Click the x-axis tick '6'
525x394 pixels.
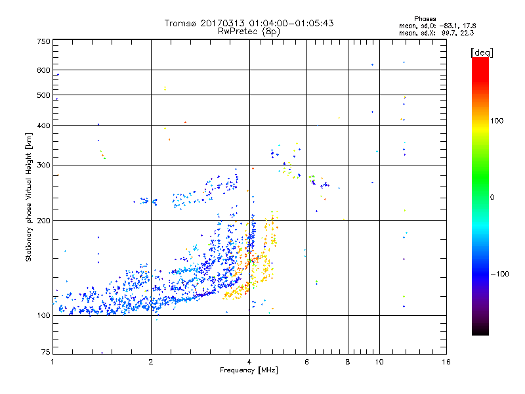coord(306,362)
